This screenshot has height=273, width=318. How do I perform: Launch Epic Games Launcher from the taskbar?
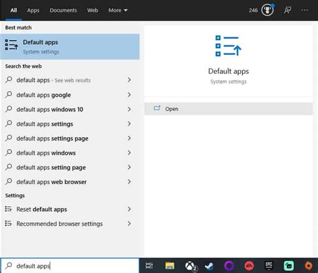[x=268, y=266]
